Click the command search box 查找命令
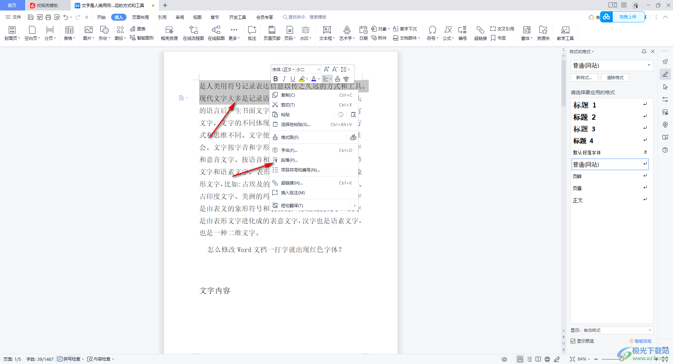Viewport: 673px width, 364px height. click(305, 17)
